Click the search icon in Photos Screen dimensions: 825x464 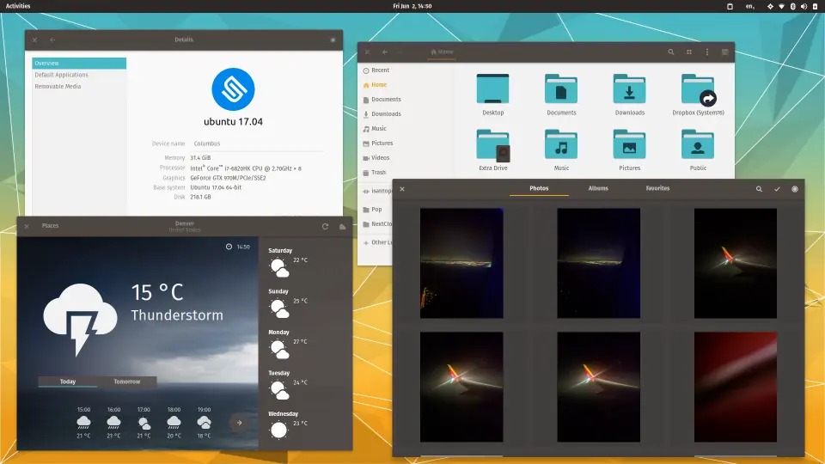(x=759, y=189)
